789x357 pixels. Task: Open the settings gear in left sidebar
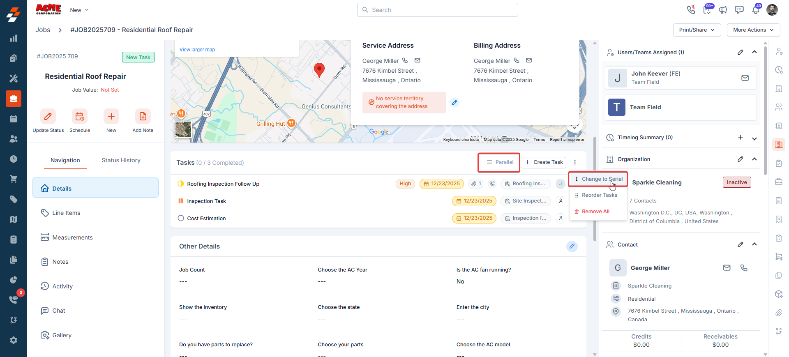(14, 340)
